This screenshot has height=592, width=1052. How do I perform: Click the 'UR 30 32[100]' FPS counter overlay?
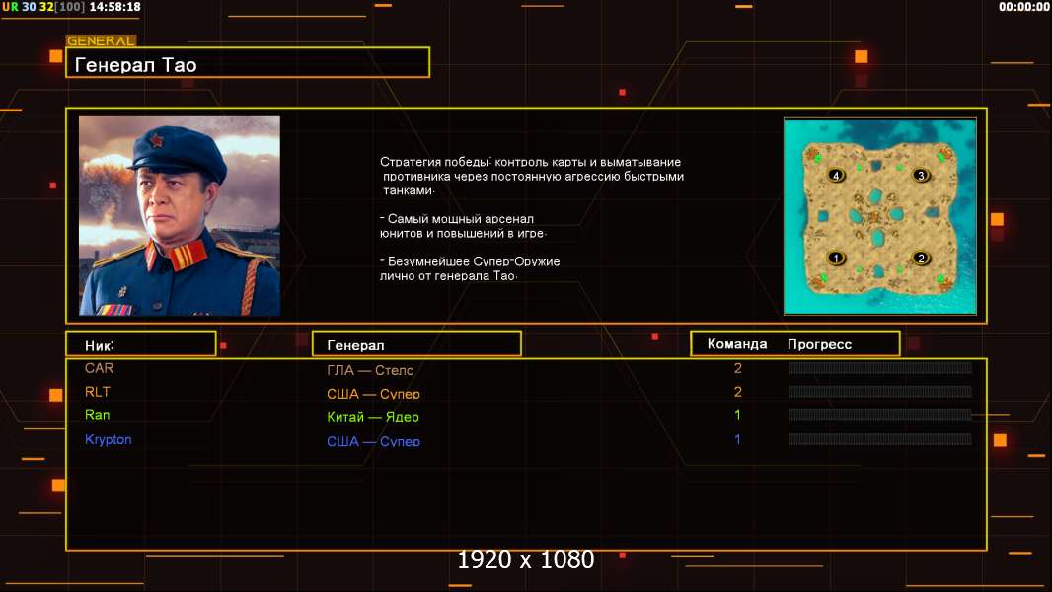43,7
